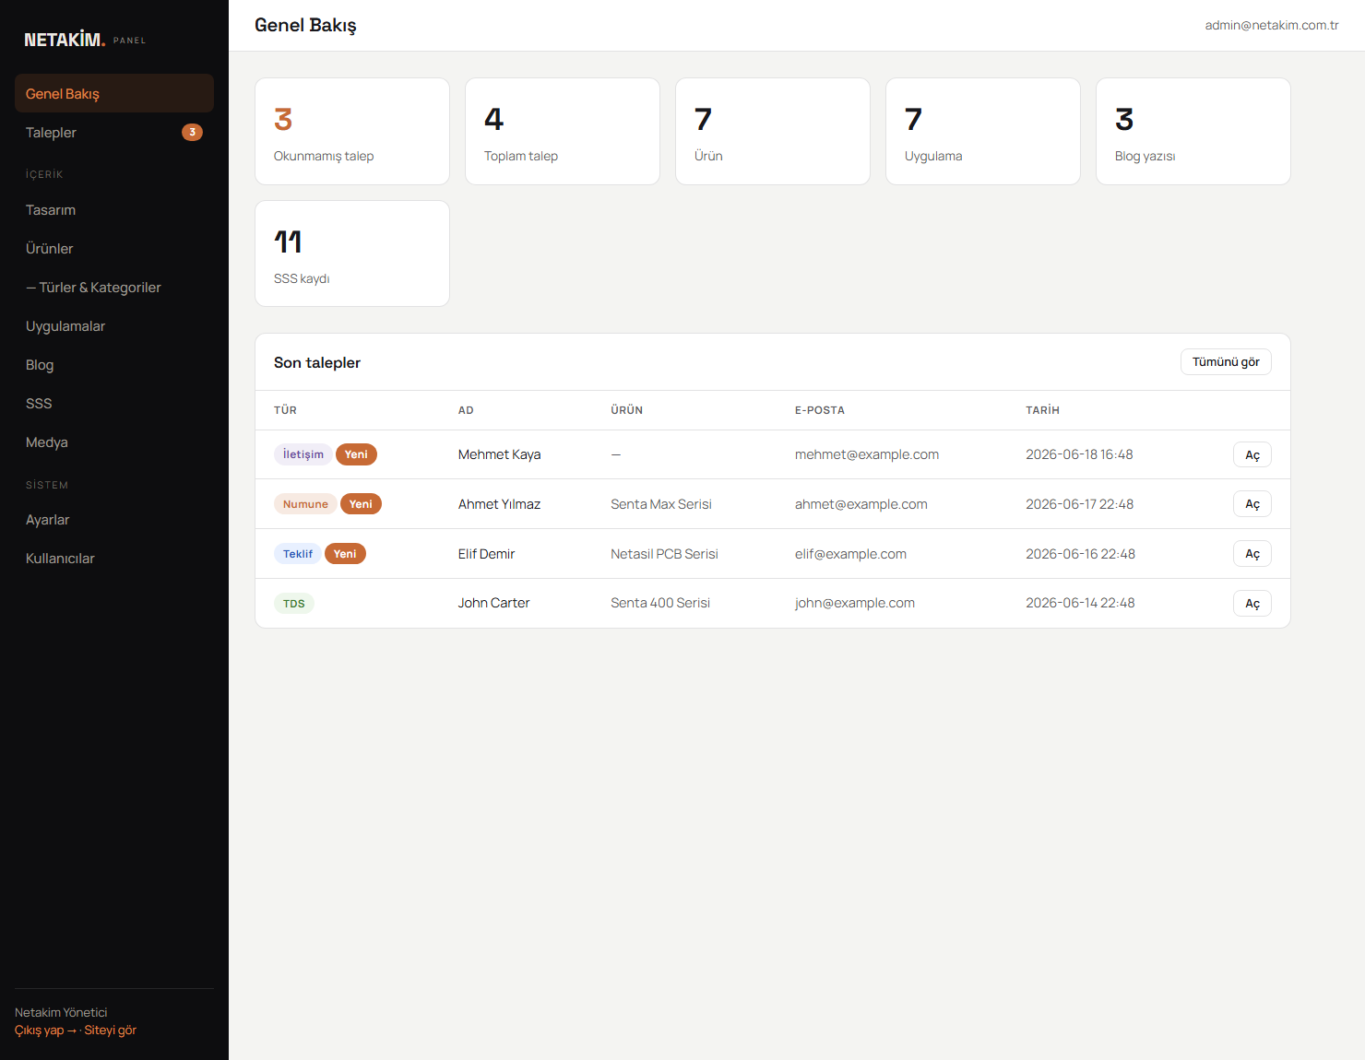
Task: Open Mehmet Kaya's request with Aç
Action: click(x=1252, y=454)
